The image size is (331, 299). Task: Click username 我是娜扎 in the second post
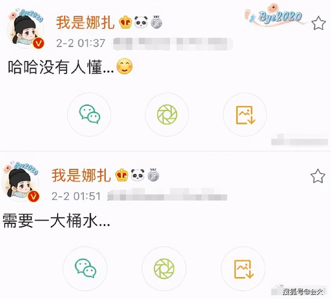click(81, 175)
